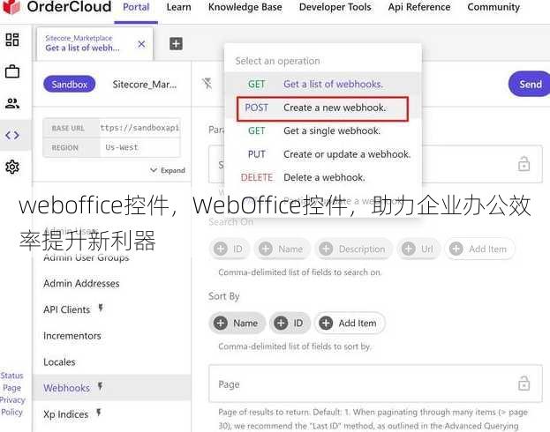Open the briefcase marketplaces icon in sidebar

coord(12,71)
